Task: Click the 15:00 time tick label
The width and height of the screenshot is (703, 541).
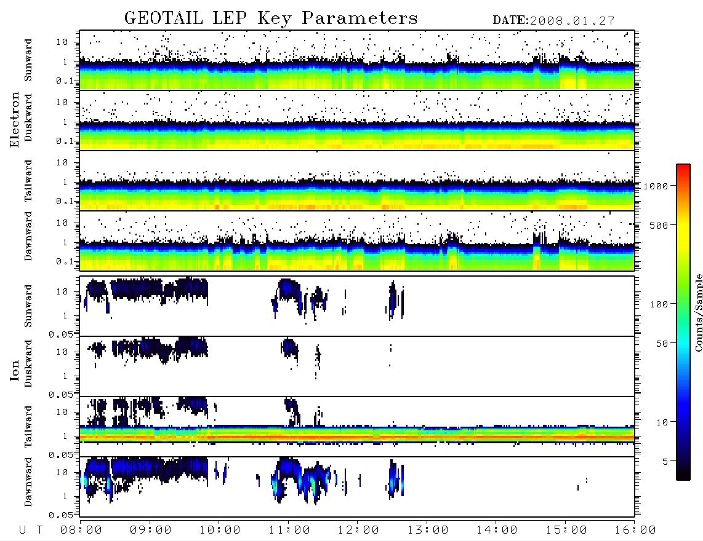Action: pos(566,530)
